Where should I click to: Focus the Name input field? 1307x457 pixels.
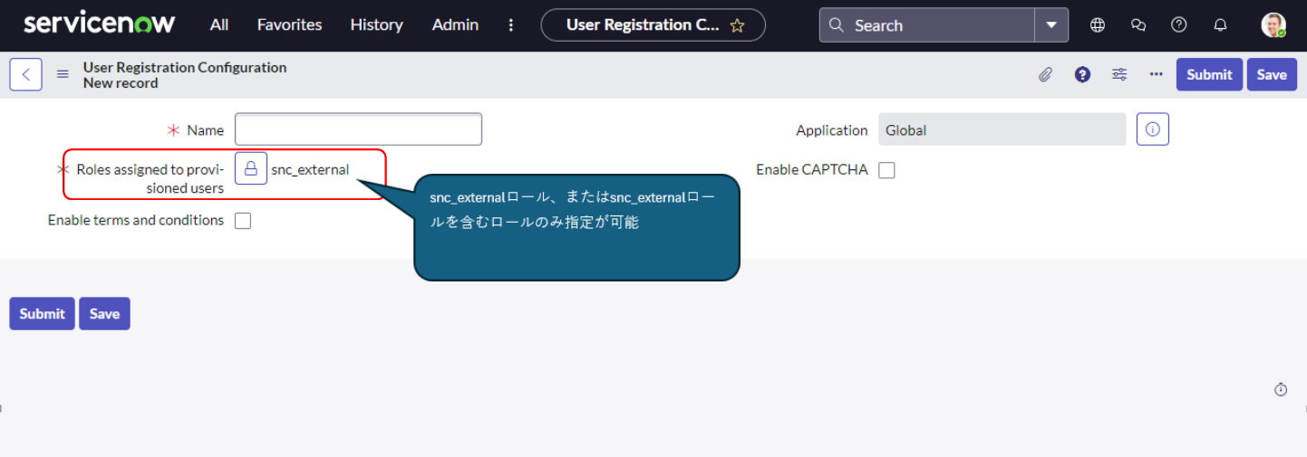(358, 129)
